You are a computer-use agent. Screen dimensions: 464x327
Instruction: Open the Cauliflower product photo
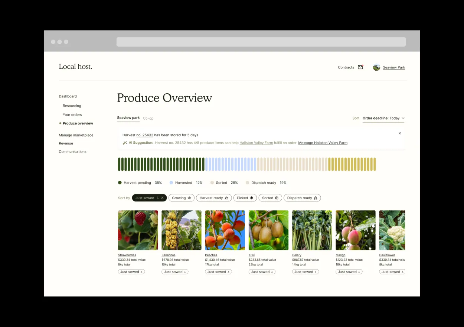(392, 230)
